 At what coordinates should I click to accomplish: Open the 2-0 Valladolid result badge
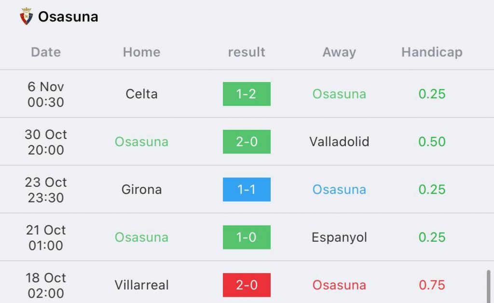click(247, 142)
